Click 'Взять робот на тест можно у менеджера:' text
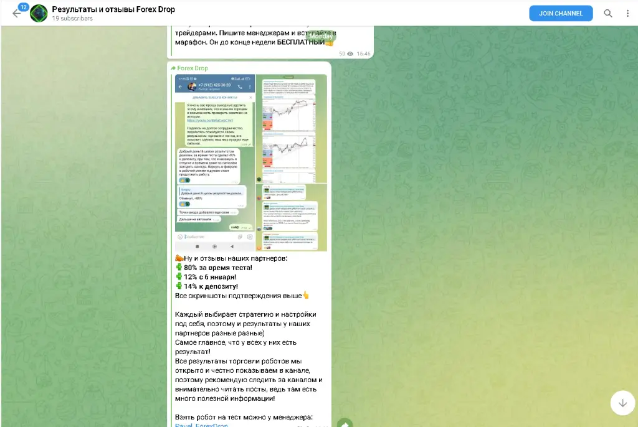The width and height of the screenshot is (638, 427). coord(244,417)
